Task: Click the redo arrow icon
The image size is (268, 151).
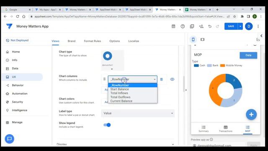Action: coord(217,26)
